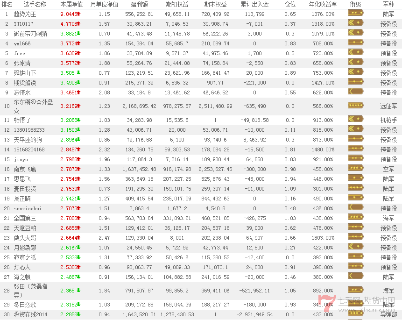Click the rank badge for 顿悟了
Viewport: 402px width, 320px height.
[x=356, y=119]
